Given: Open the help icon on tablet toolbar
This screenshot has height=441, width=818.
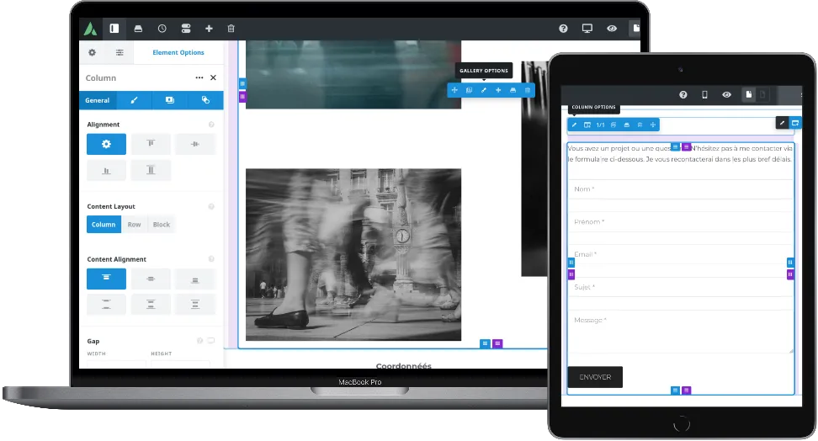Looking at the screenshot, I should pyautogui.click(x=683, y=95).
